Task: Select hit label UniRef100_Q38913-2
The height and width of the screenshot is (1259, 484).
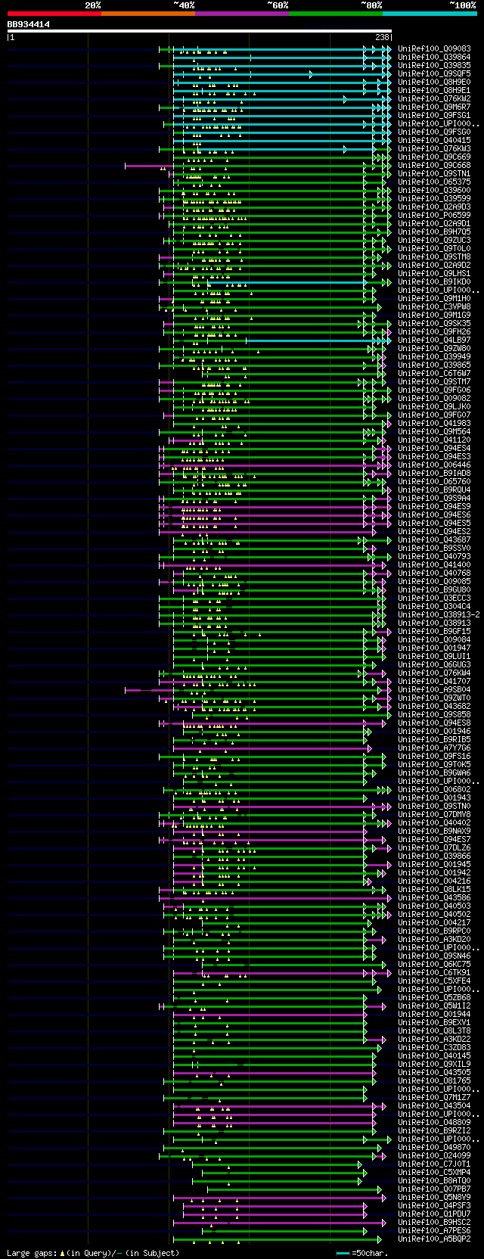Action: click(439, 614)
